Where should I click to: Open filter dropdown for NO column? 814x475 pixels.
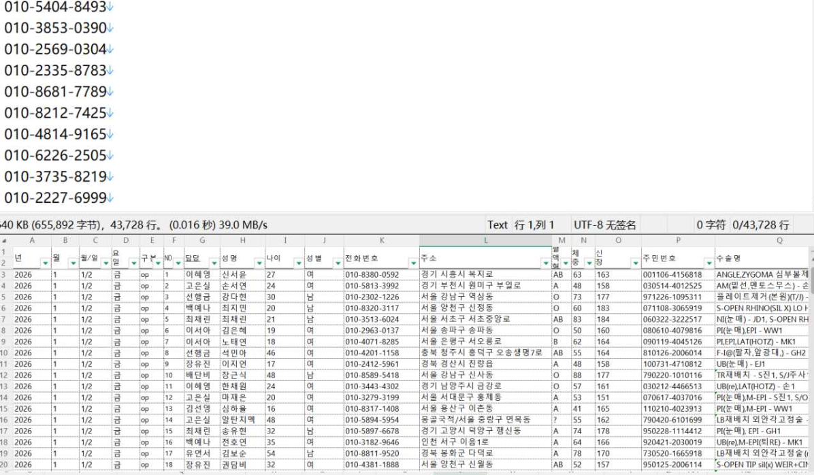click(178, 263)
